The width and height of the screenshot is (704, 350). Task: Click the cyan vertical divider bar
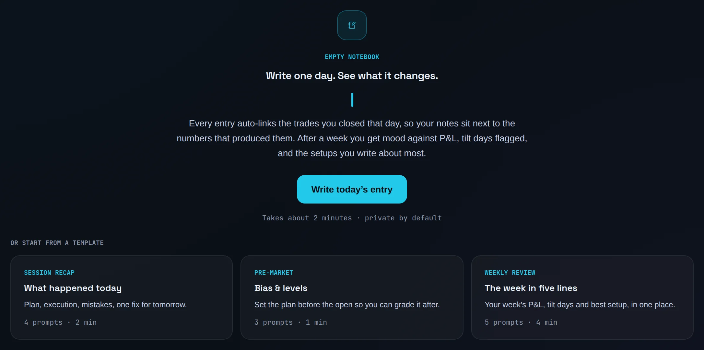pos(352,100)
